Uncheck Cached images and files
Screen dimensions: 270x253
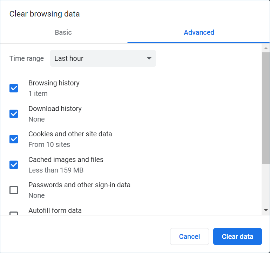(x=14, y=164)
